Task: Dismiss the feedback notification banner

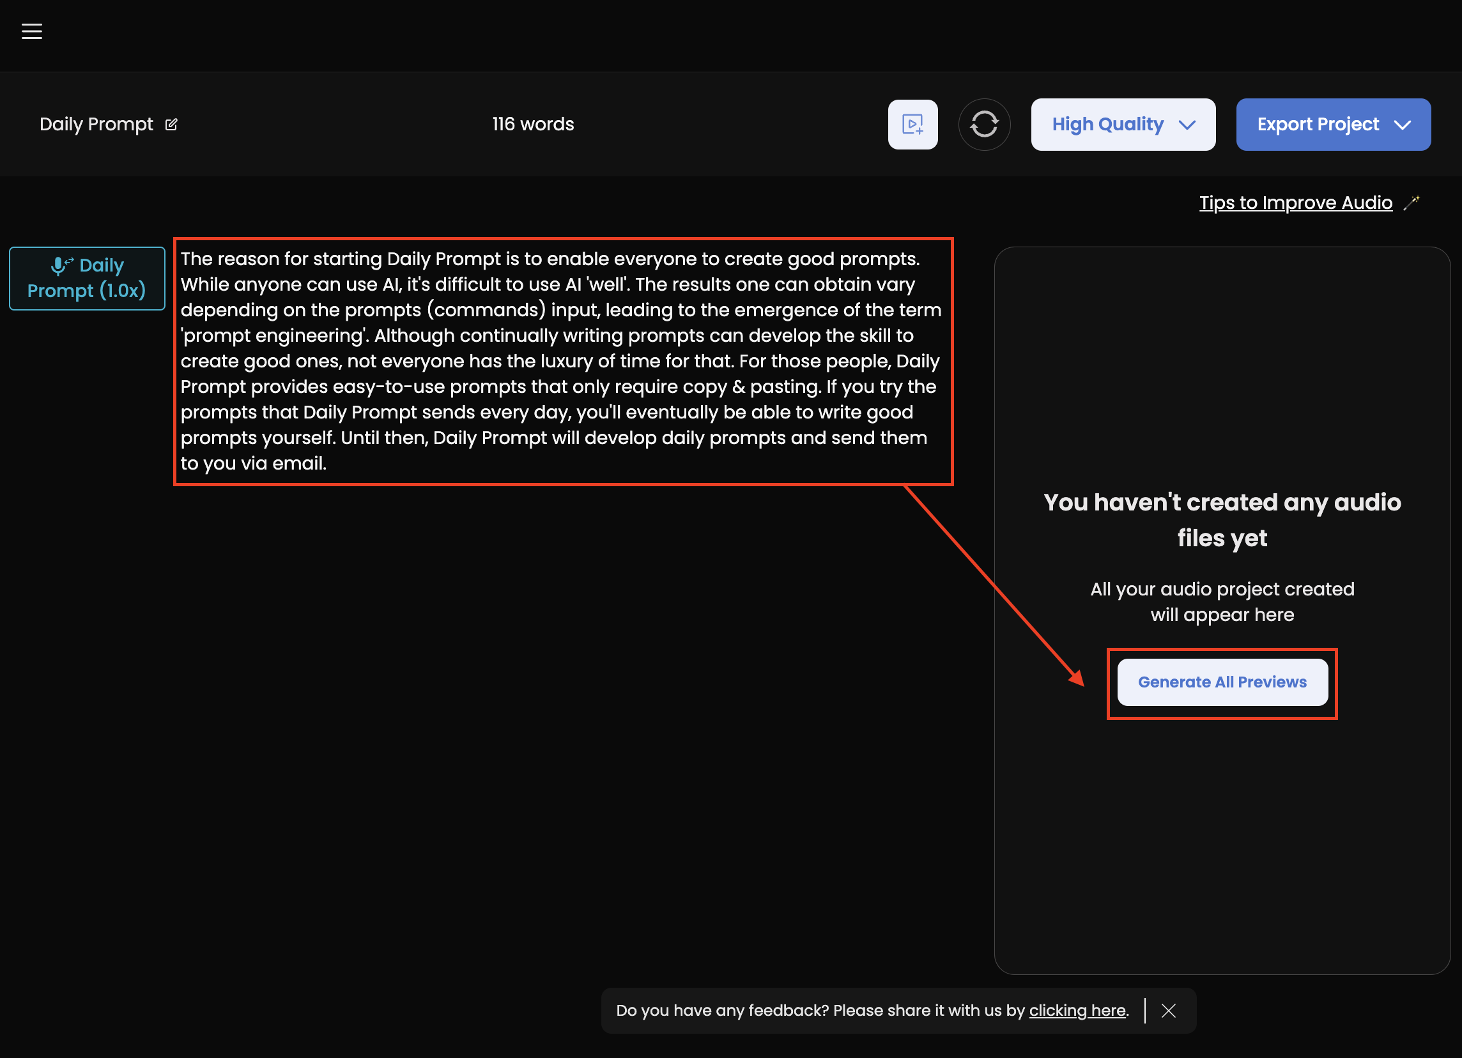Action: click(1168, 1010)
